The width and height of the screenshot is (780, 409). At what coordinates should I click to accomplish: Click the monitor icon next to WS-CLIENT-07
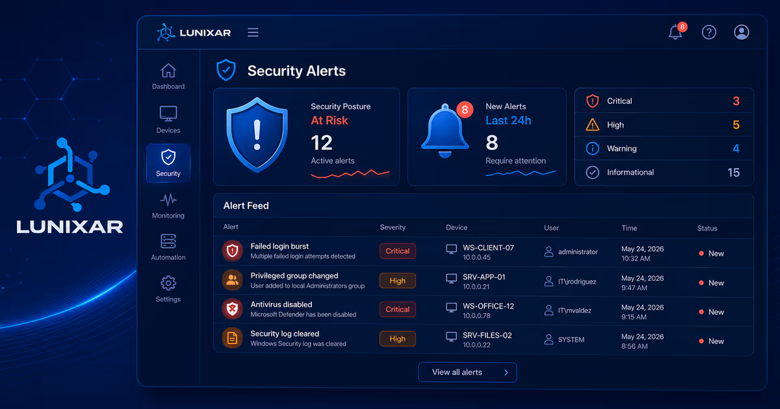(x=451, y=249)
